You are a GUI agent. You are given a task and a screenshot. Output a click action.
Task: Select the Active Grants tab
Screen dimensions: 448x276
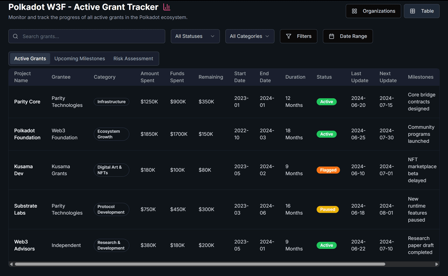click(x=30, y=59)
